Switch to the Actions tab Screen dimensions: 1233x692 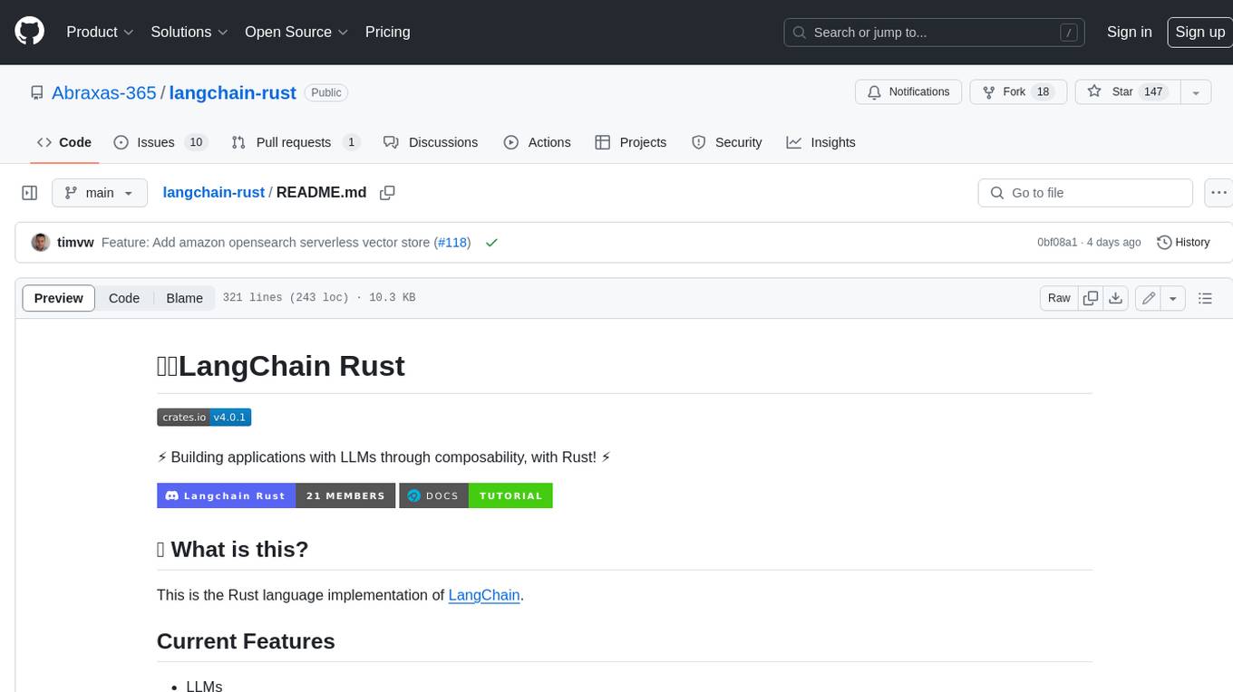pyautogui.click(x=538, y=142)
